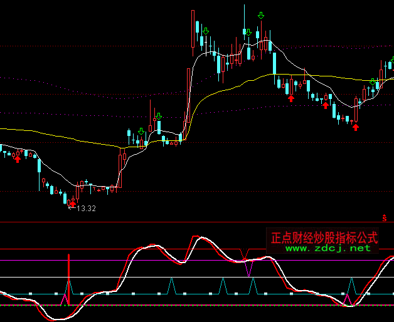This screenshot has width=394, height=322.
Task: Click the magenta V-shaped dip in oscillator
Action: (x=249, y=268)
